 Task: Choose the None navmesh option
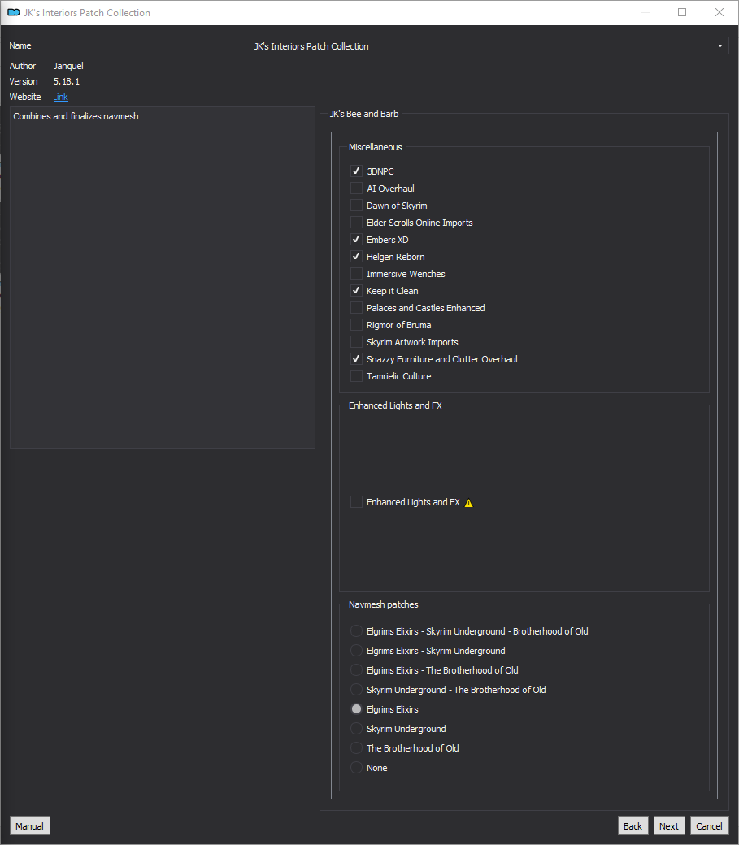tap(356, 767)
